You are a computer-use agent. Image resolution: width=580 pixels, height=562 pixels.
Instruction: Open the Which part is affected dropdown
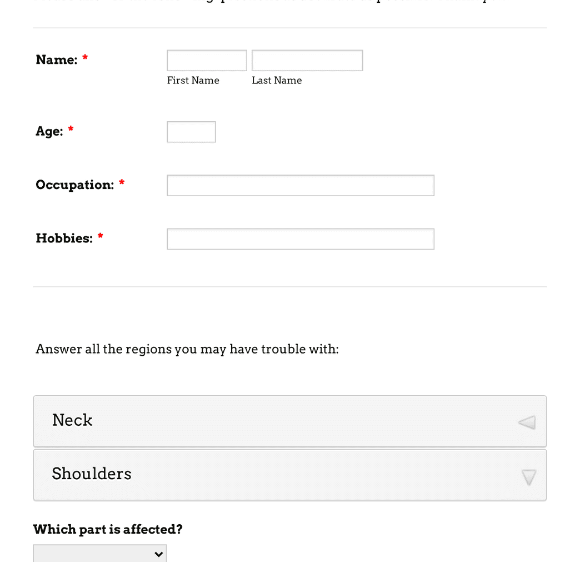[x=100, y=554]
